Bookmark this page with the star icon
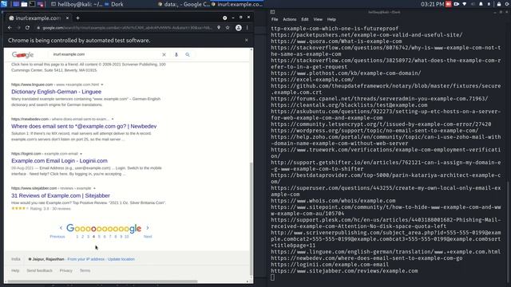This screenshot has width=511, height=287. pos(228,28)
